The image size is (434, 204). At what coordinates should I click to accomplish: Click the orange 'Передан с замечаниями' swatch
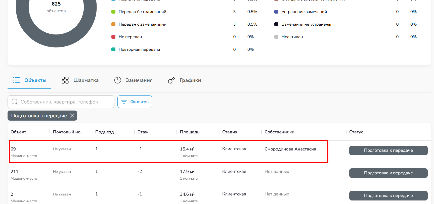(113, 24)
